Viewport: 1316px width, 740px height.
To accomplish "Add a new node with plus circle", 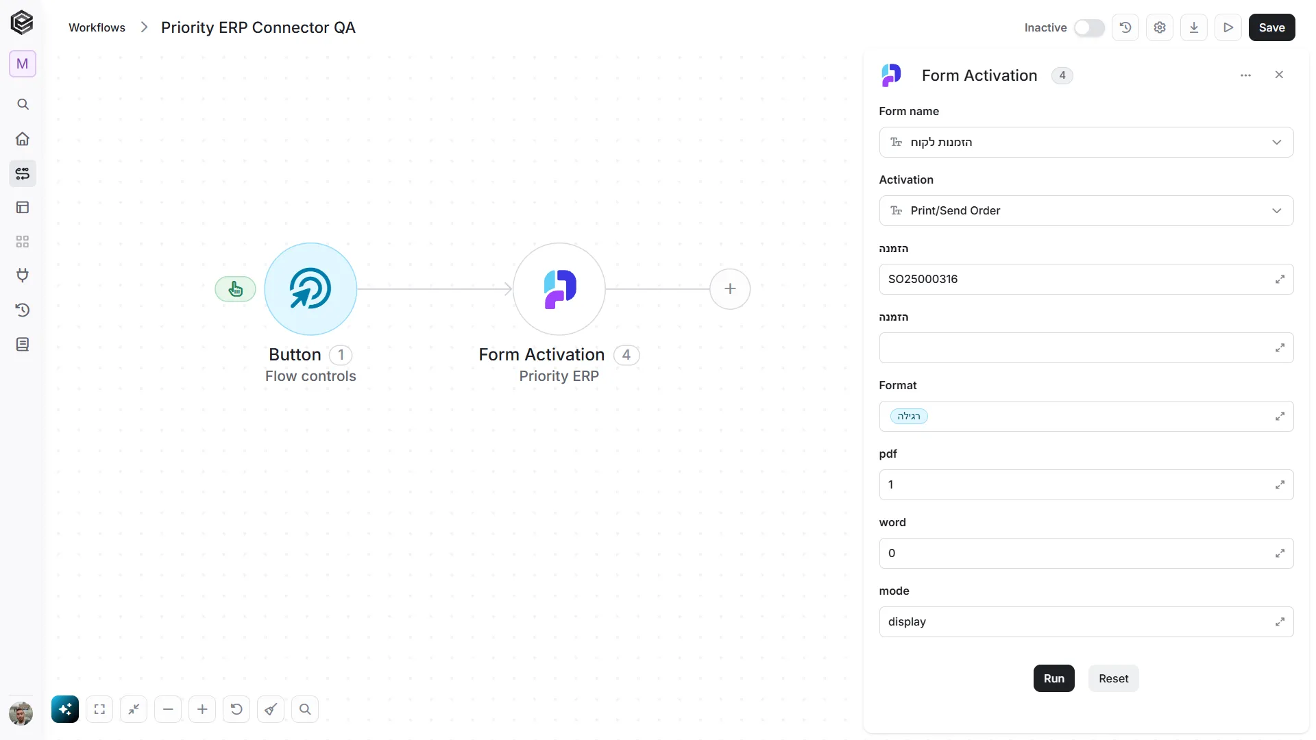I will click(730, 289).
